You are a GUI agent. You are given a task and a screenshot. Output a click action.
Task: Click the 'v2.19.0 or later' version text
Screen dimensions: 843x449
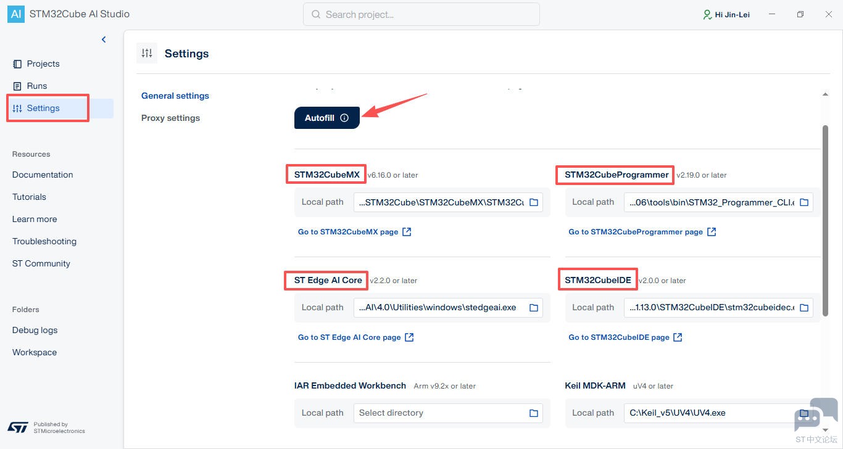702,175
